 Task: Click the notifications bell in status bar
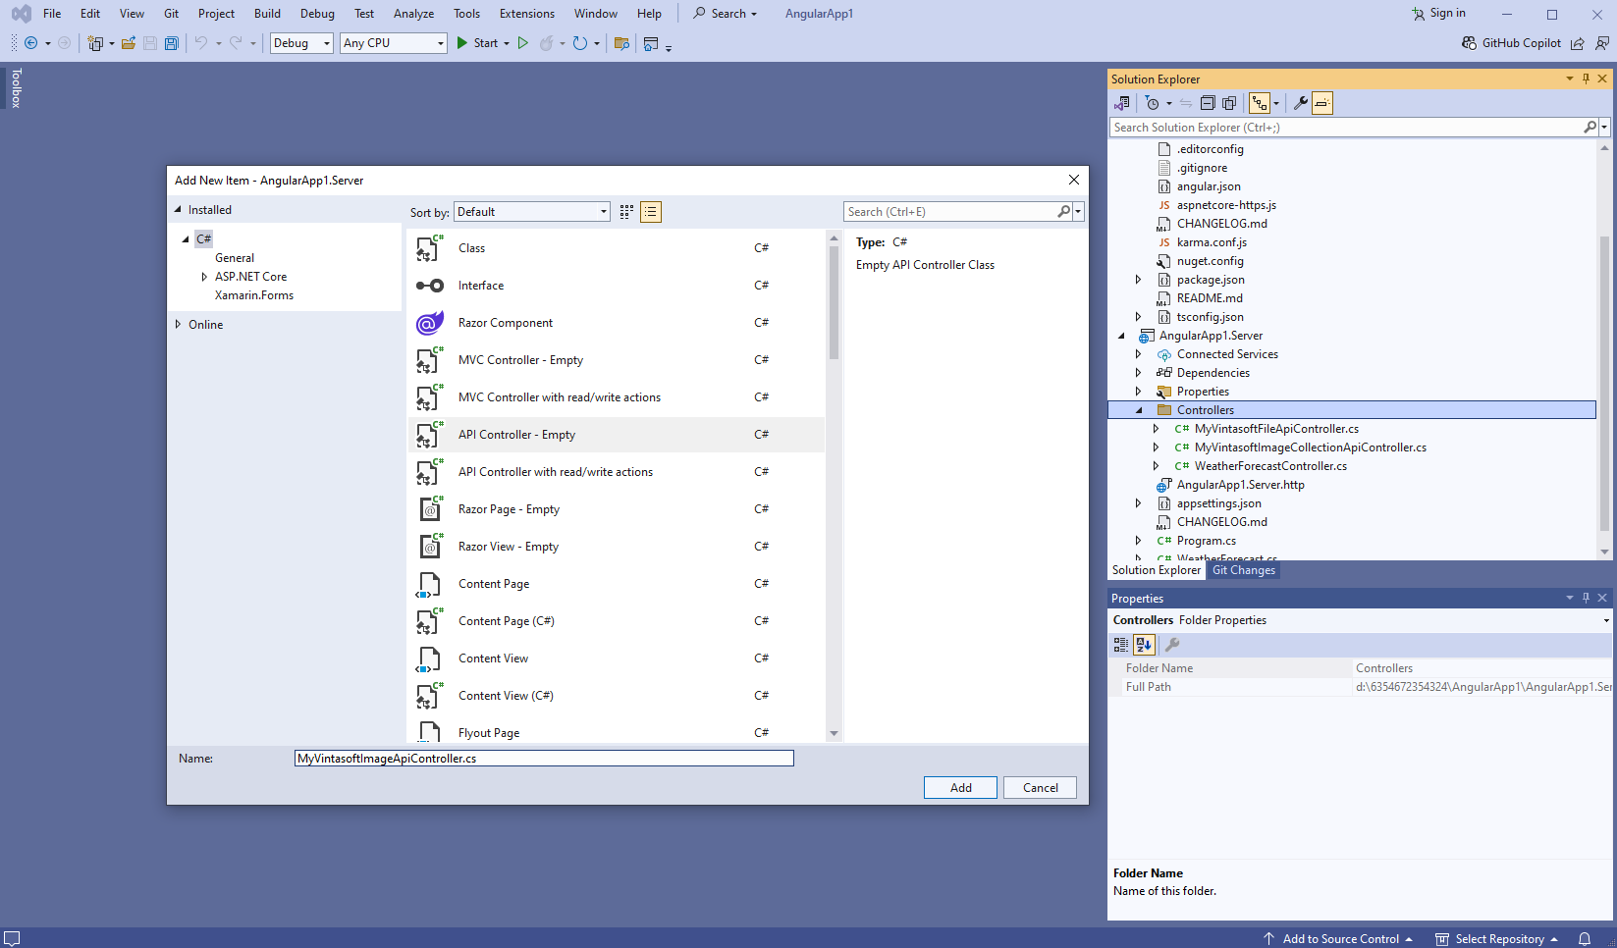(1584, 938)
